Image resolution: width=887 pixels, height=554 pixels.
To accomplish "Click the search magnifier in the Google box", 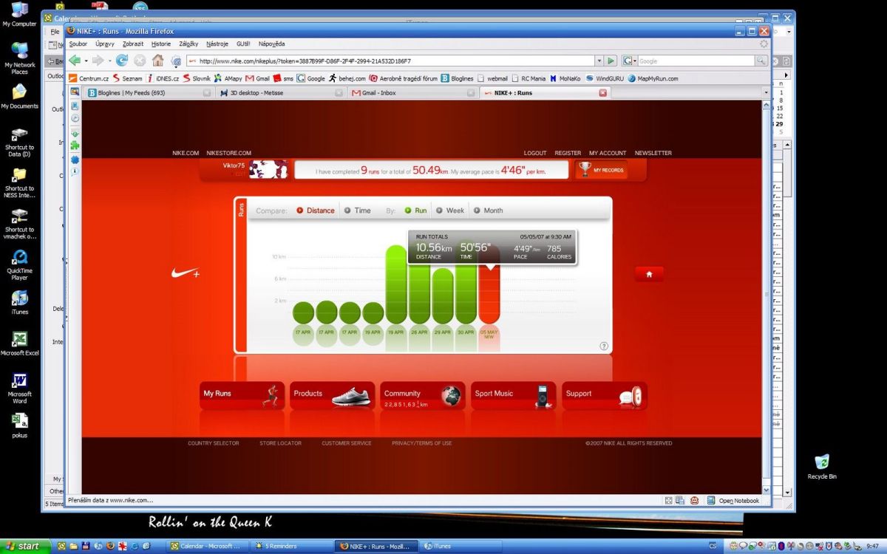I will 761,61.
